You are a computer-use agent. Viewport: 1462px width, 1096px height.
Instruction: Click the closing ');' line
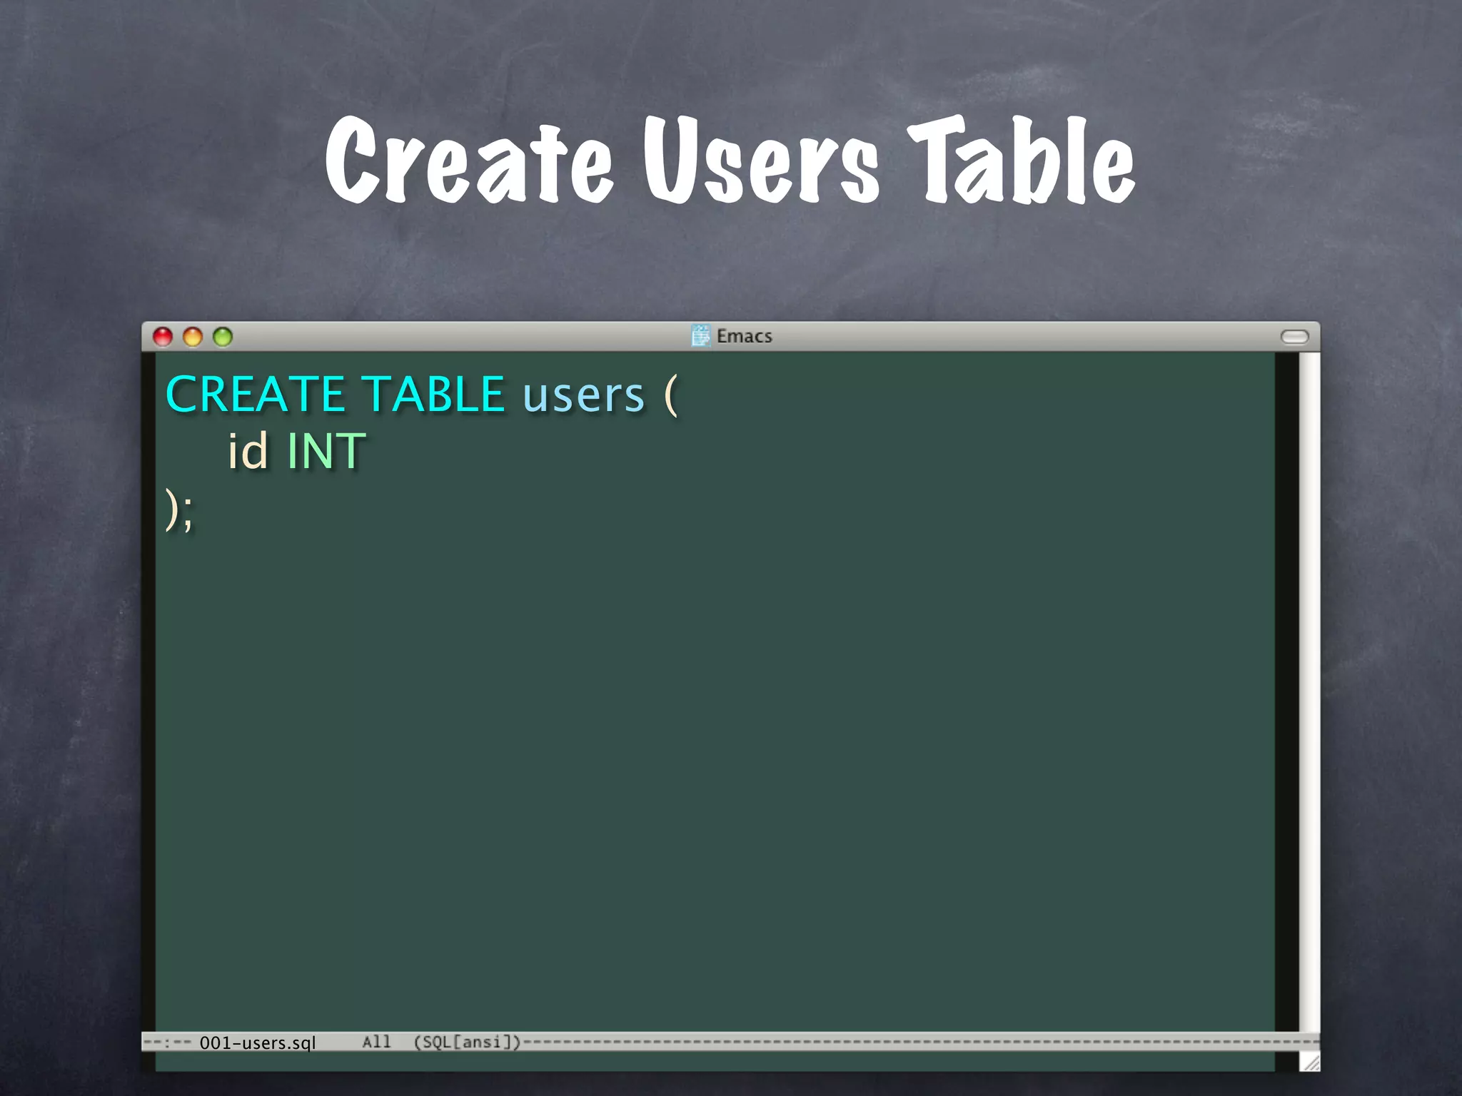(179, 509)
